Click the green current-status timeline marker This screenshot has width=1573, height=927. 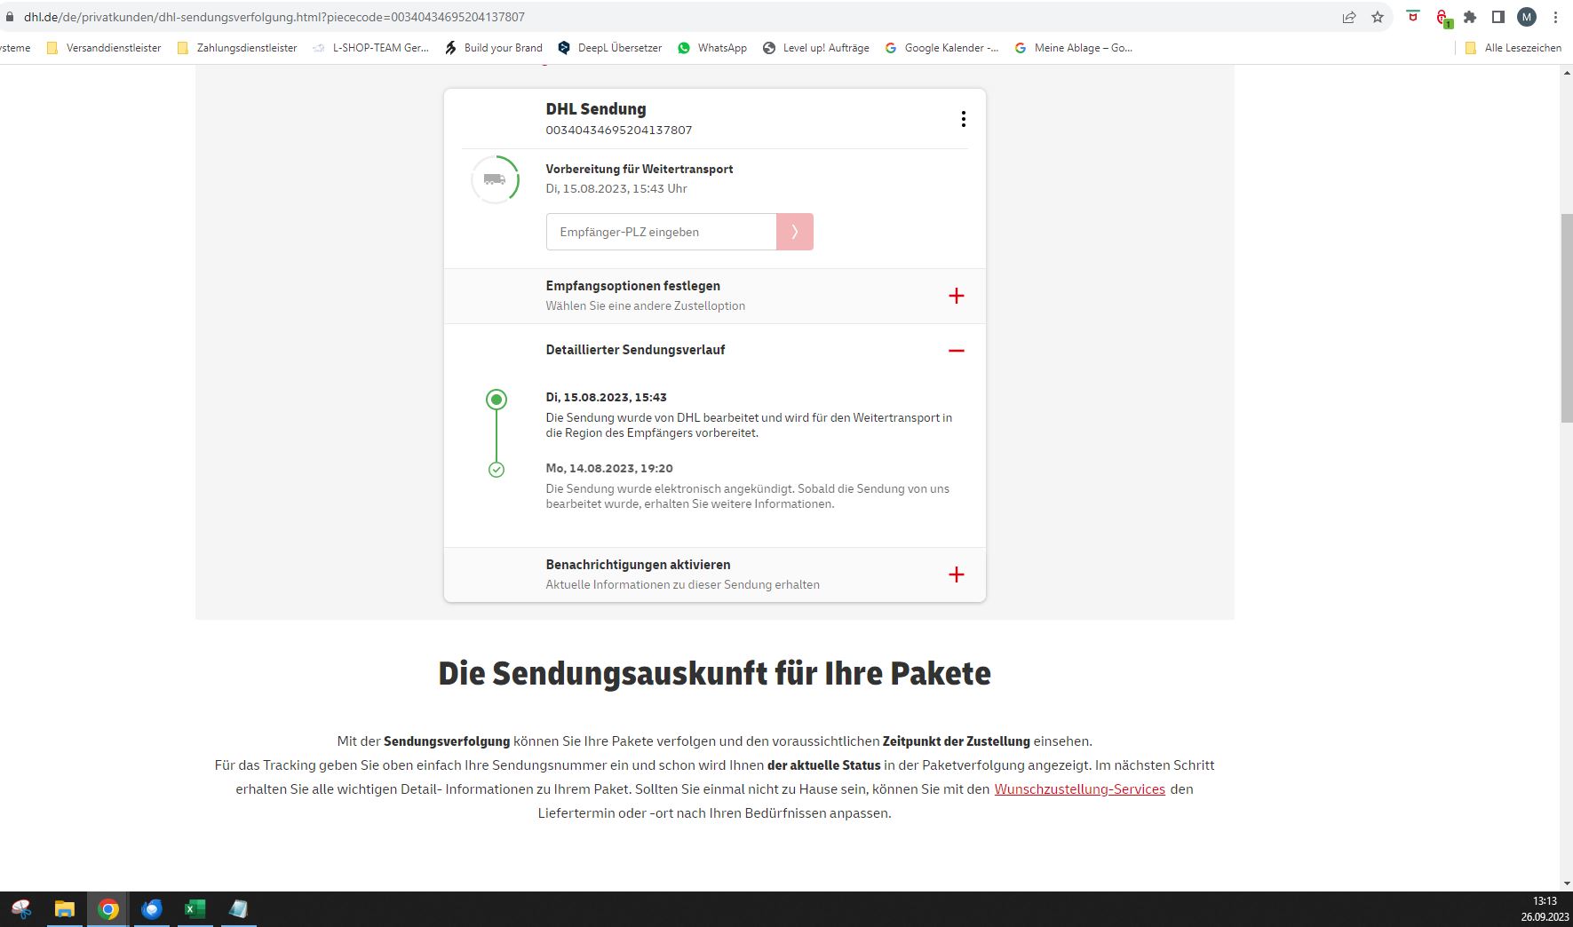497,400
